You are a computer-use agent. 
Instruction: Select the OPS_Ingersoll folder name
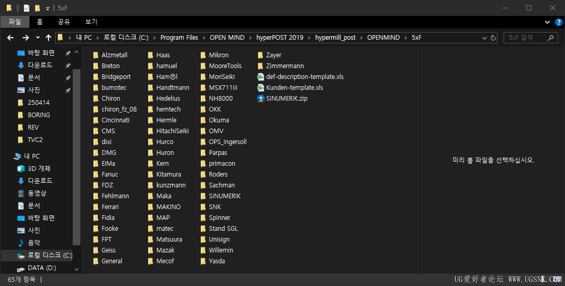228,142
